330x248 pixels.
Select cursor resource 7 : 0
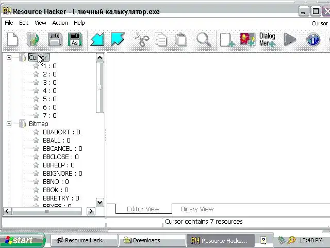click(49, 116)
